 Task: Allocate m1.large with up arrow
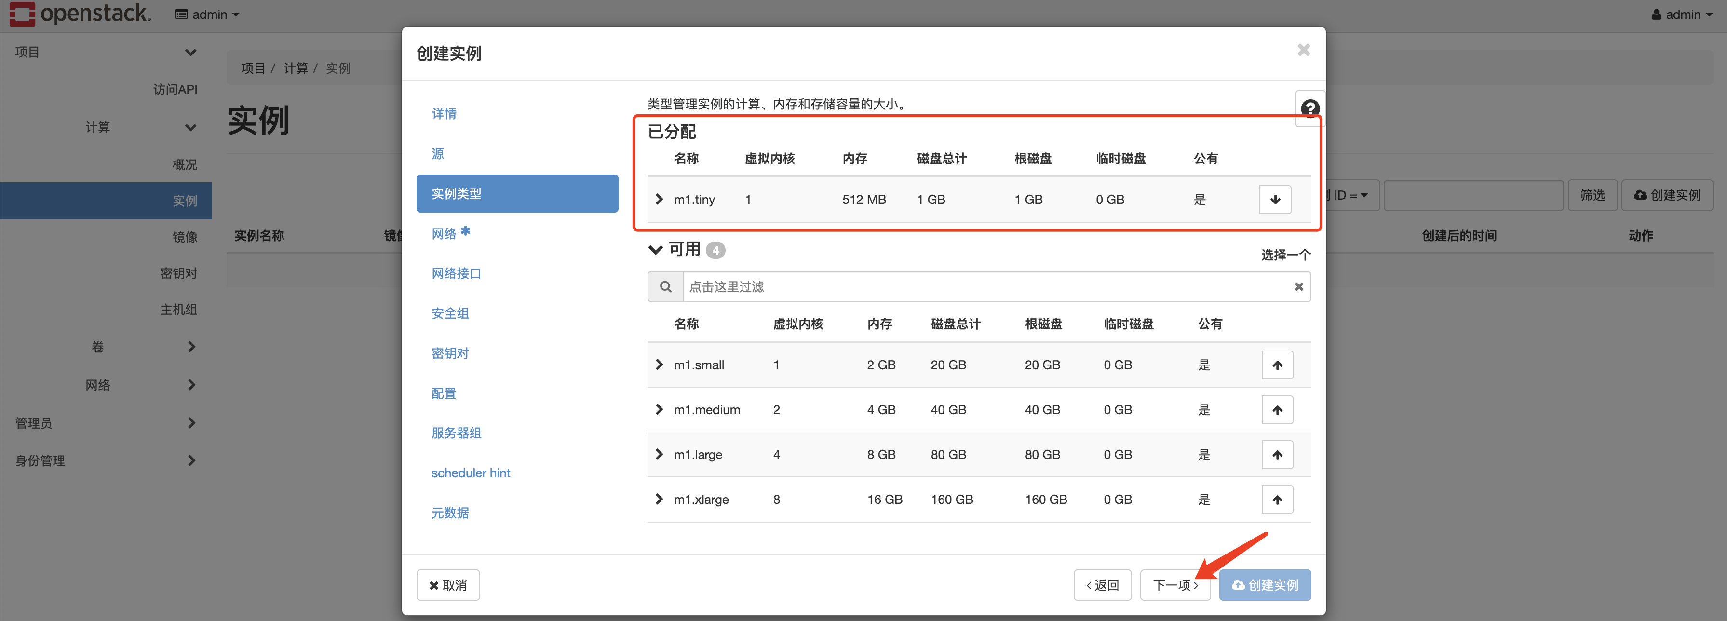[x=1277, y=455]
